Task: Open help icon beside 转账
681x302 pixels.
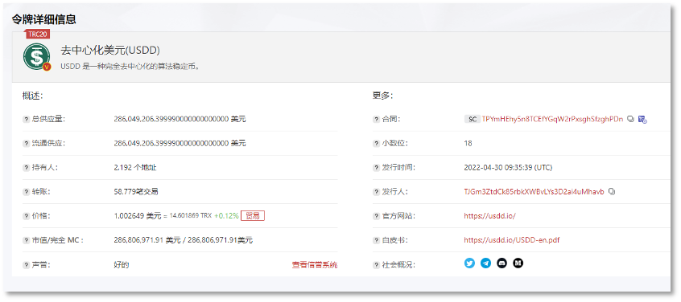Action: (x=26, y=191)
